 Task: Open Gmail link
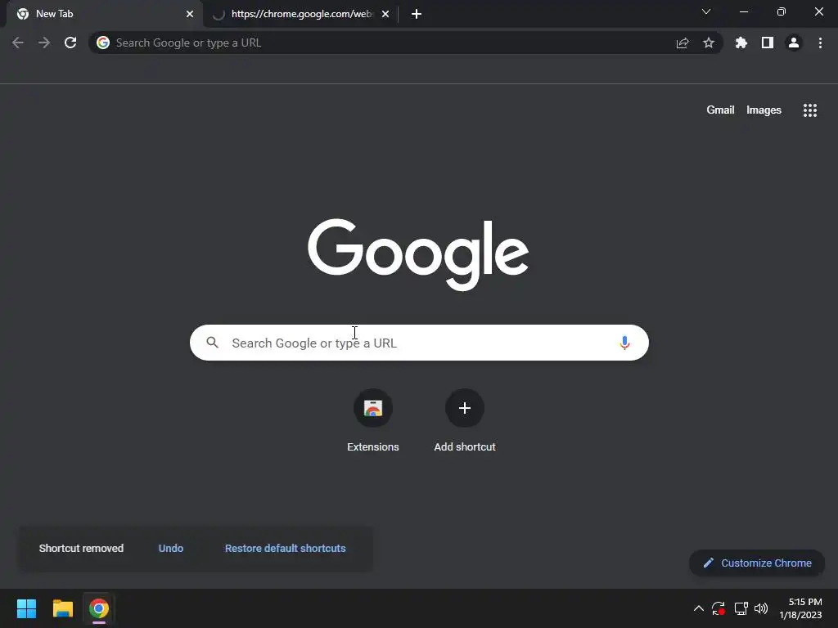(720, 110)
